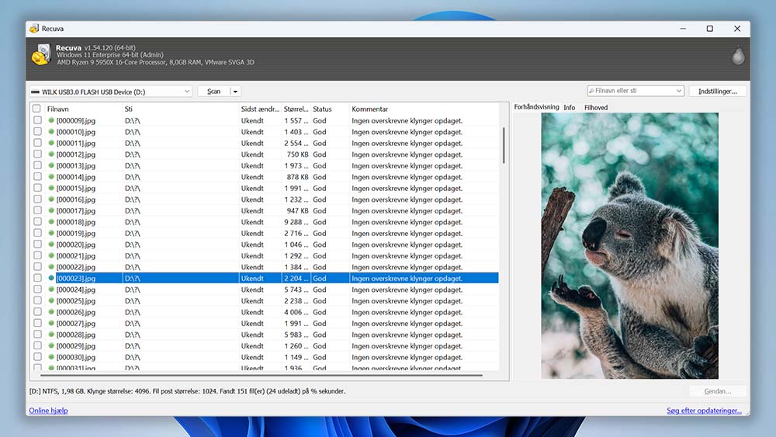Click the green status dot for [000012].jpg
The width and height of the screenshot is (776, 437).
51,154
